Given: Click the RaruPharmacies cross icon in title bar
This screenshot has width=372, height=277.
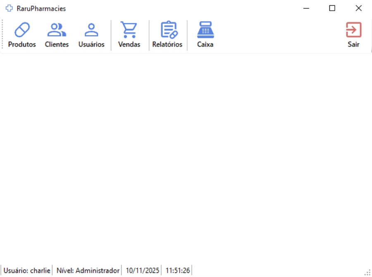Looking at the screenshot, I should [9, 8].
